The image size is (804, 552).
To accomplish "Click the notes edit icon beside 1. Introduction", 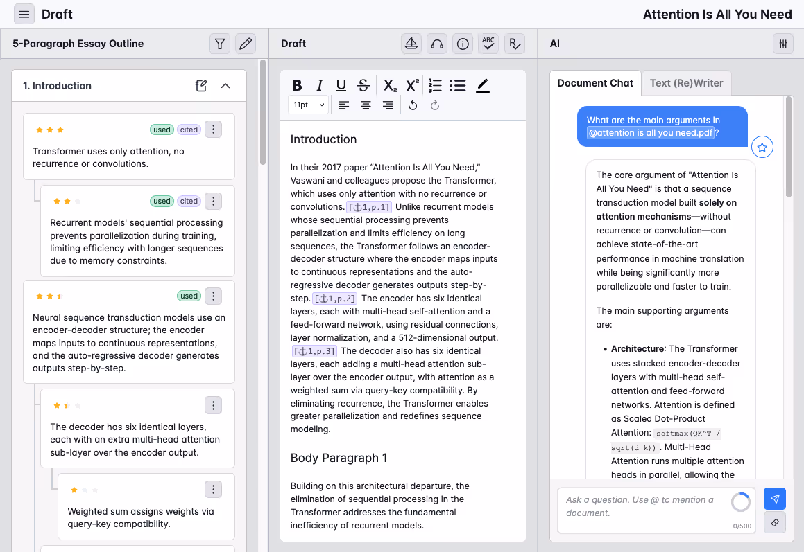I will 201,86.
